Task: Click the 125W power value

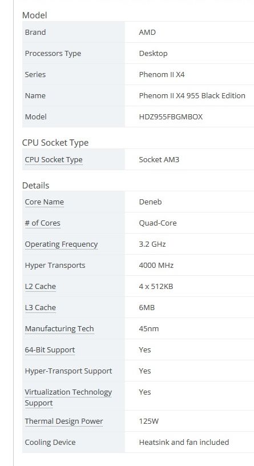Action: [x=149, y=421]
